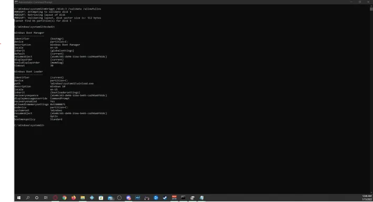Open the Microsoft Store taskbar icon
This screenshot has height=202, width=373.
click(101, 198)
